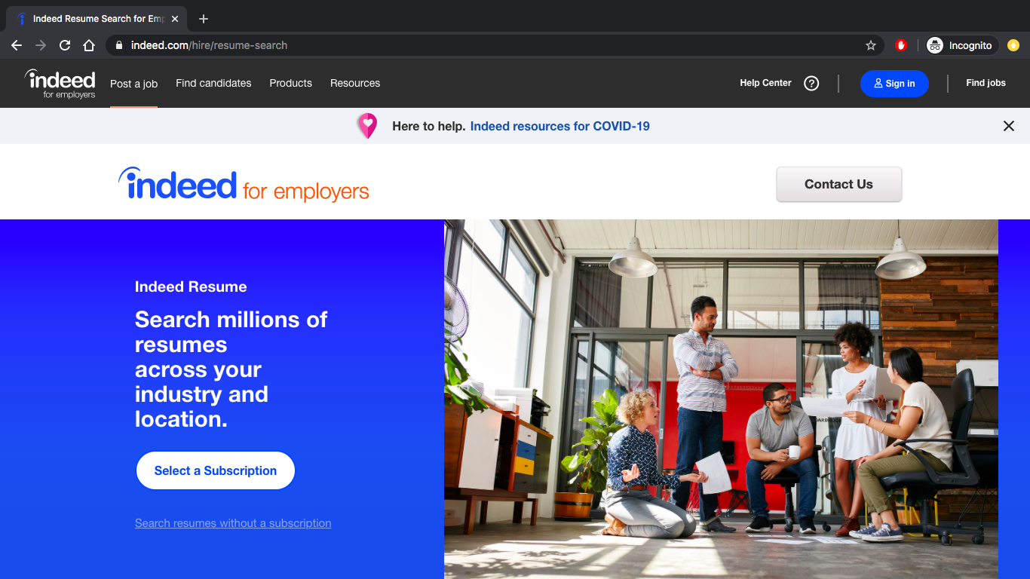Click the Indeed Resume heading text
The image size is (1030, 579).
pos(191,286)
